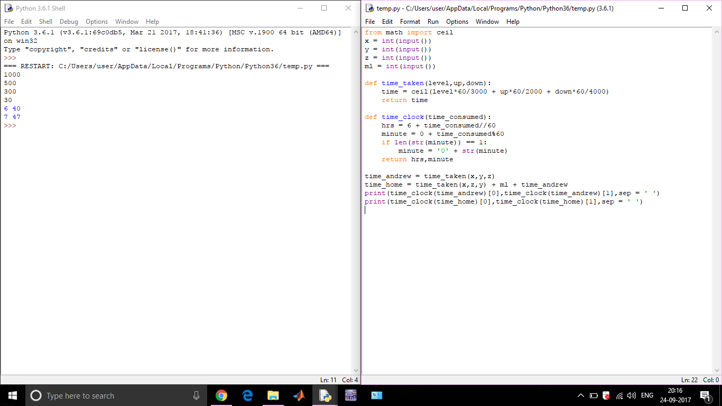Click antivirus shield tray icon

click(x=607, y=395)
